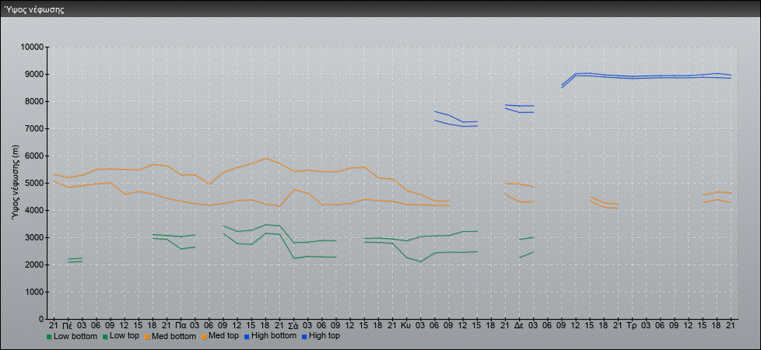Click the Med bottom legend entry

click(x=169, y=336)
